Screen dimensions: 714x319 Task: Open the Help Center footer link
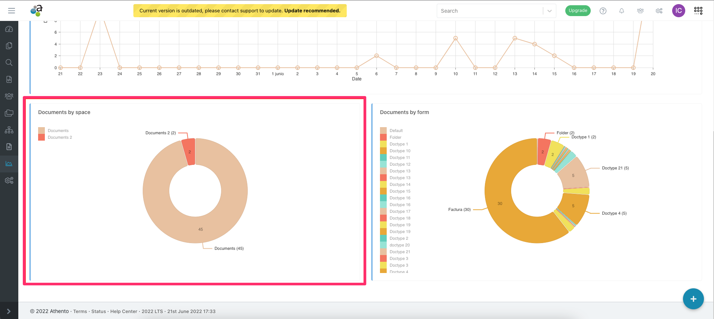(124, 311)
